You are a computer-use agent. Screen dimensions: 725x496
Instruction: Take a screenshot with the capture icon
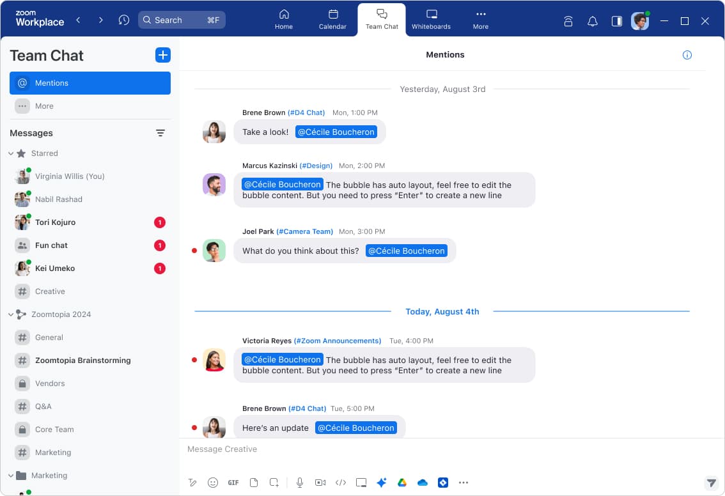coord(274,483)
